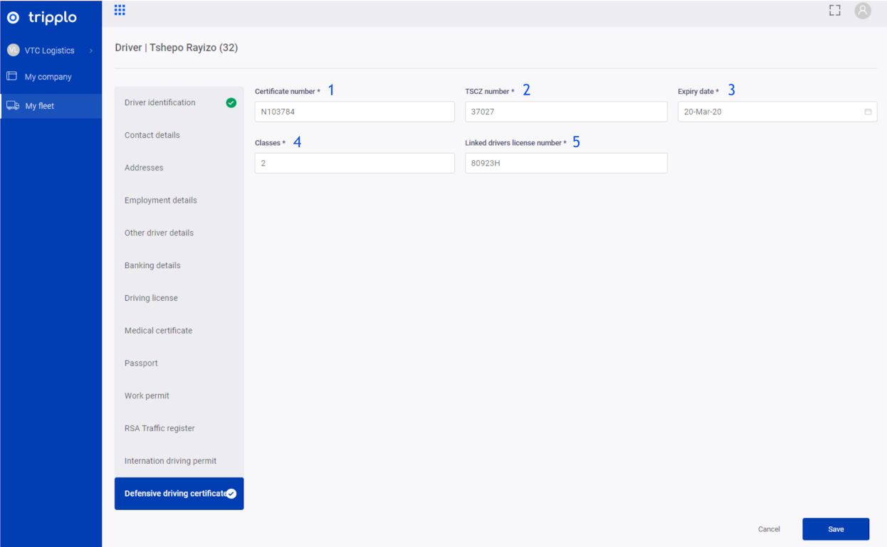The image size is (887, 547).
Task: Select the Medical certificate section
Action: (x=158, y=331)
